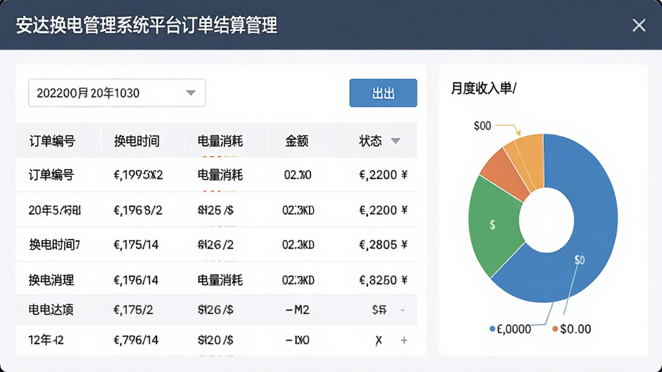
Task: Select the 电量消耗 column header
Action: click(x=220, y=141)
